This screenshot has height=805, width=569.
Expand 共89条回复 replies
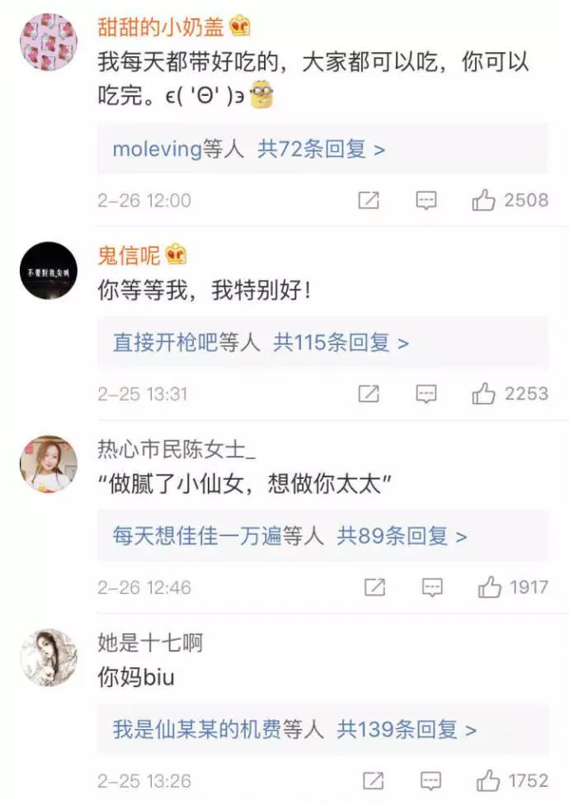click(402, 537)
